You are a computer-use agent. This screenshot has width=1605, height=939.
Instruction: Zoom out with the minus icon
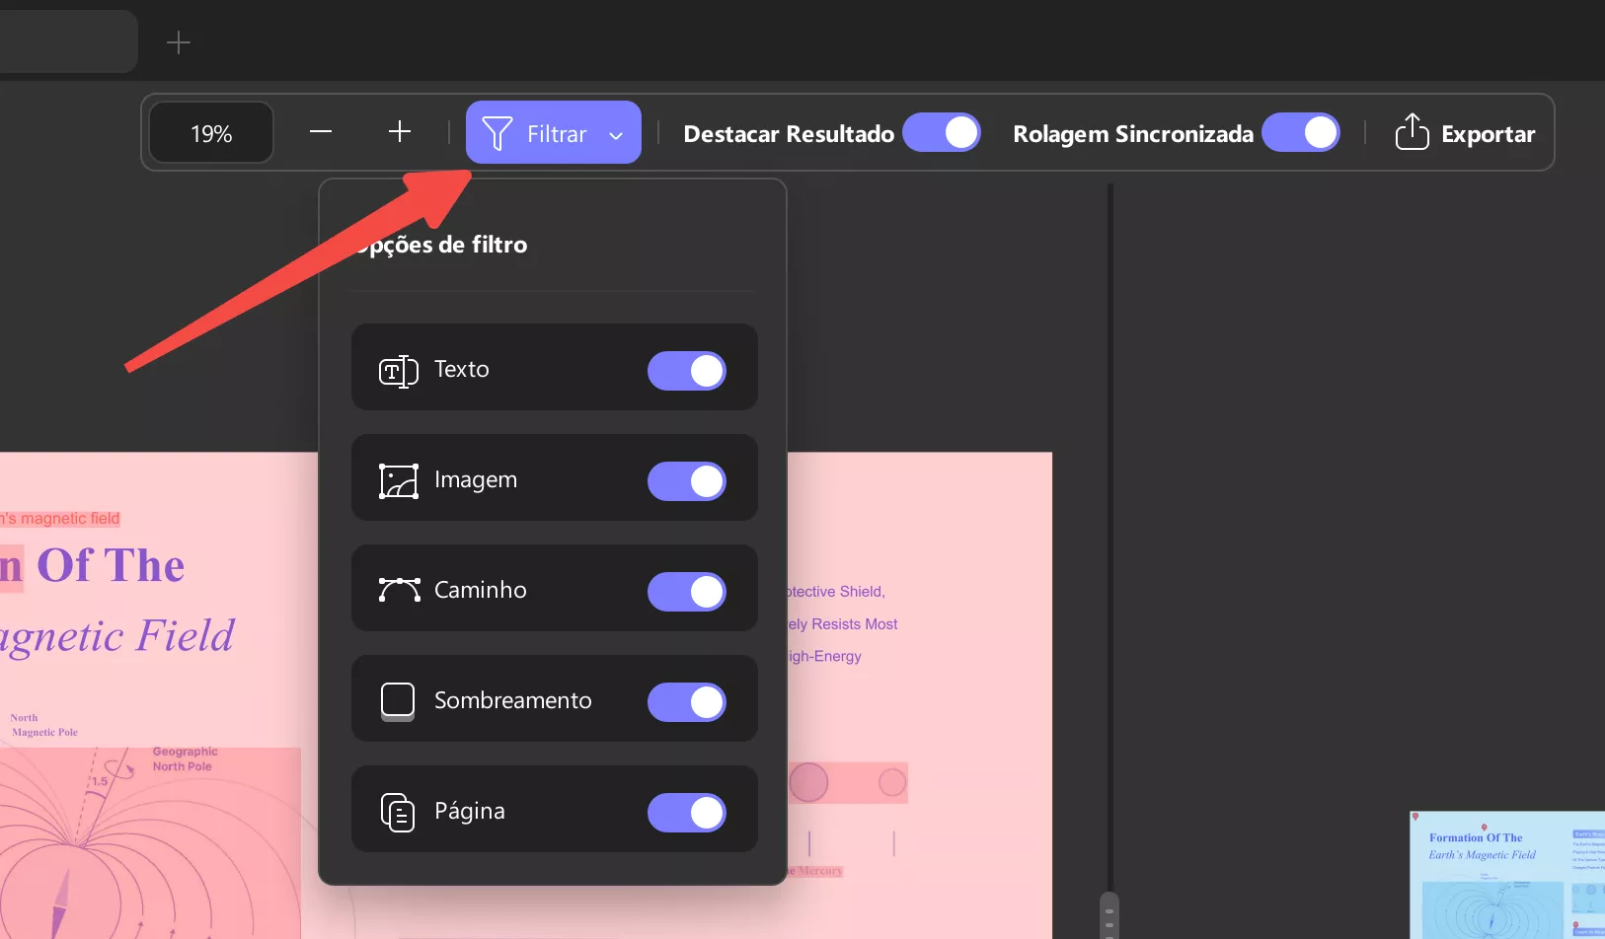click(321, 131)
